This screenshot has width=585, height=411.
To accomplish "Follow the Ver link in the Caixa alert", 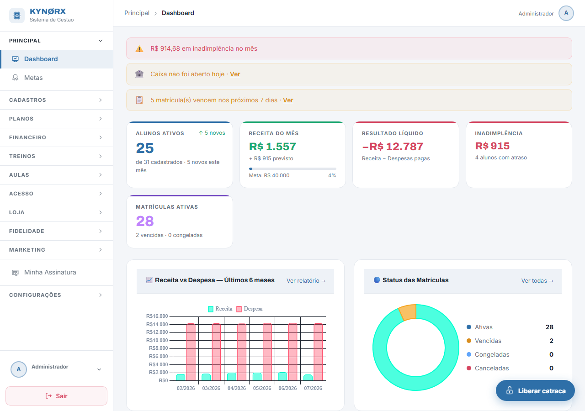I will (235, 74).
